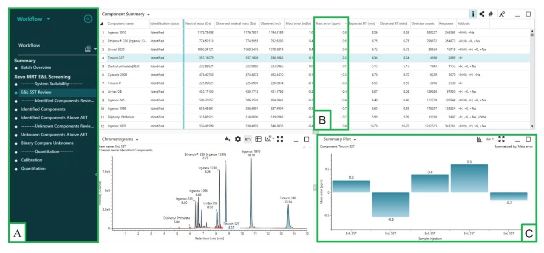544x253 pixels.
Task: Open the Summary Plot title dropdown
Action: [x=355, y=139]
